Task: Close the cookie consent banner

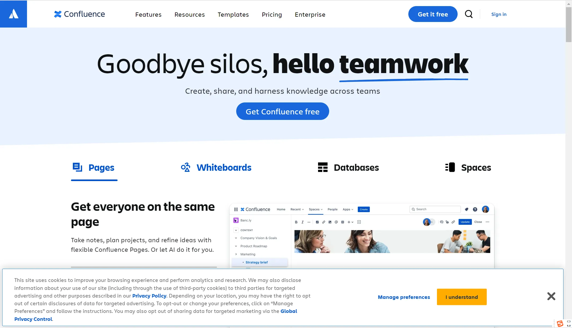Action: point(552,296)
